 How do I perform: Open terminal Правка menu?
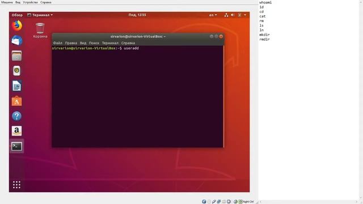coord(71,43)
